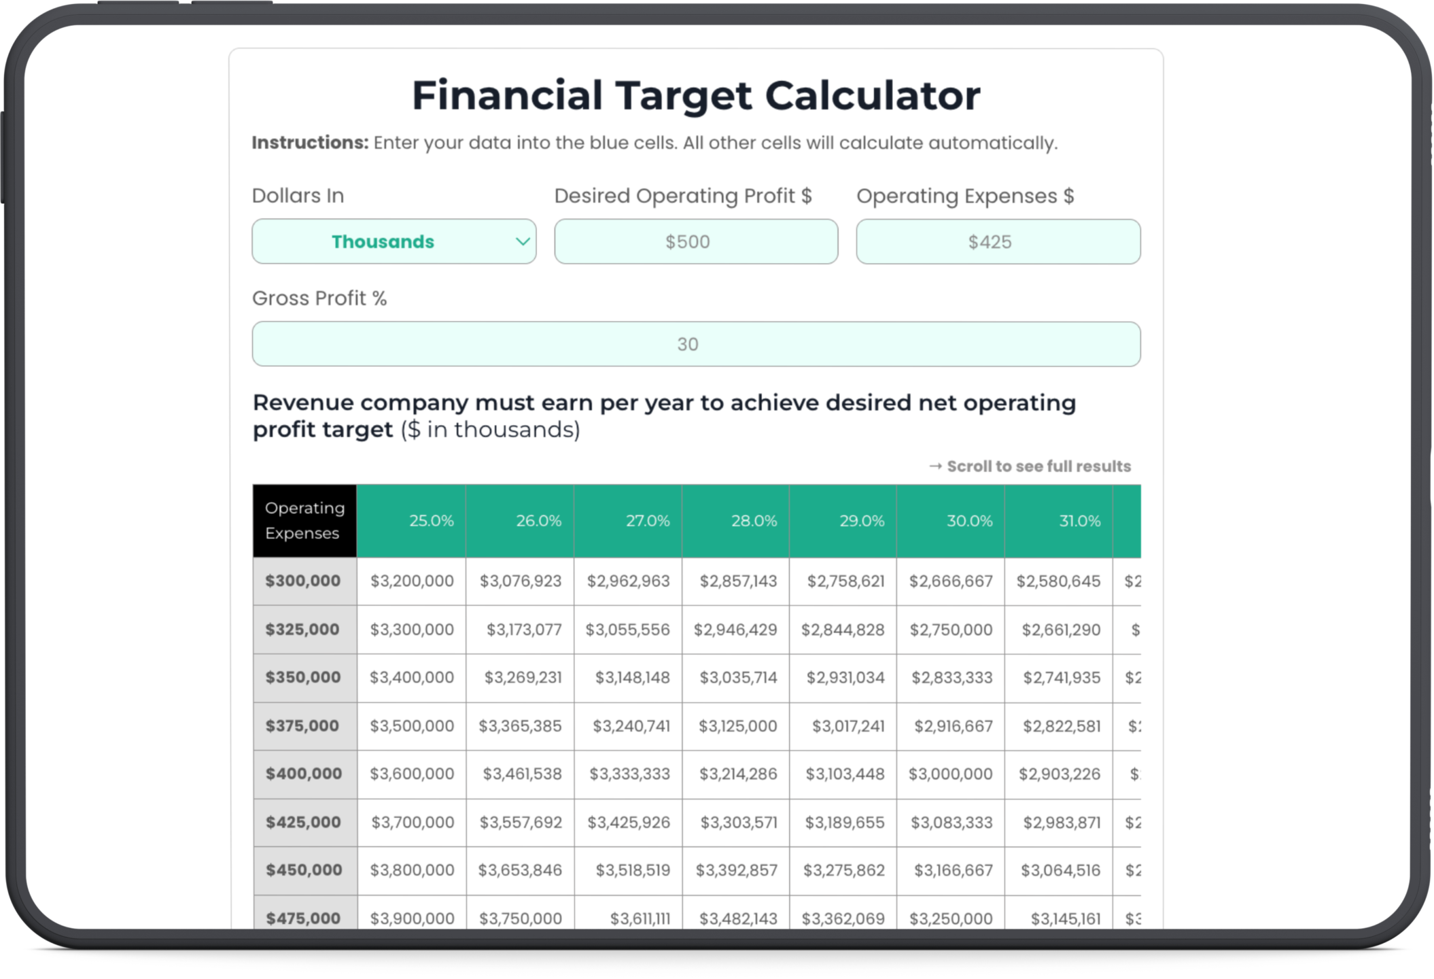1434x979 pixels.
Task: Click the $3,200,000 revenue cell
Action: [x=412, y=581]
